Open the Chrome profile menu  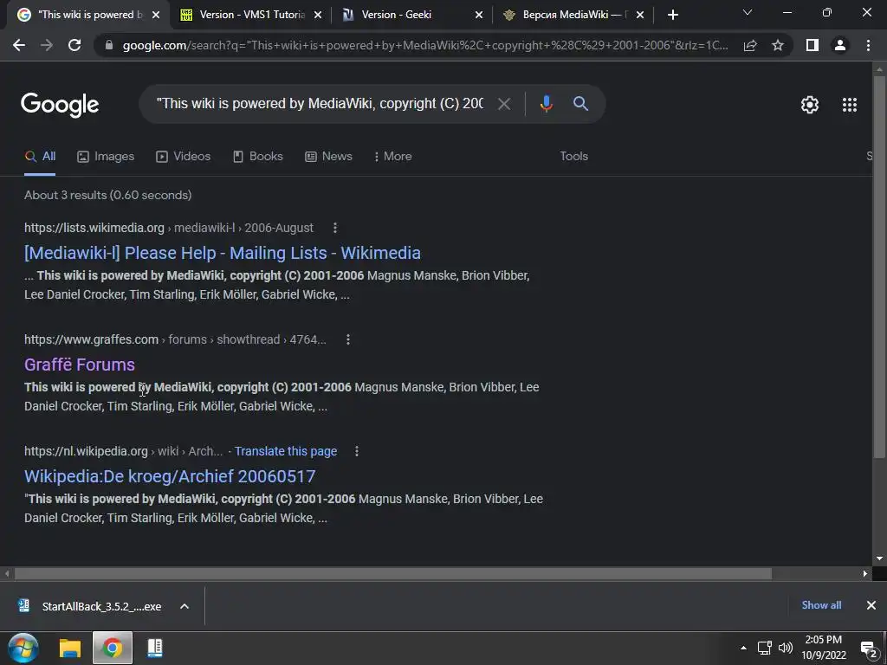pos(840,45)
